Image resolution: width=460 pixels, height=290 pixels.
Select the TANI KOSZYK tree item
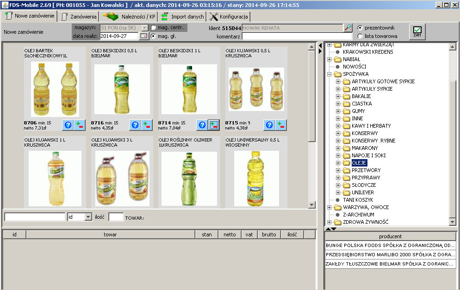click(358, 200)
